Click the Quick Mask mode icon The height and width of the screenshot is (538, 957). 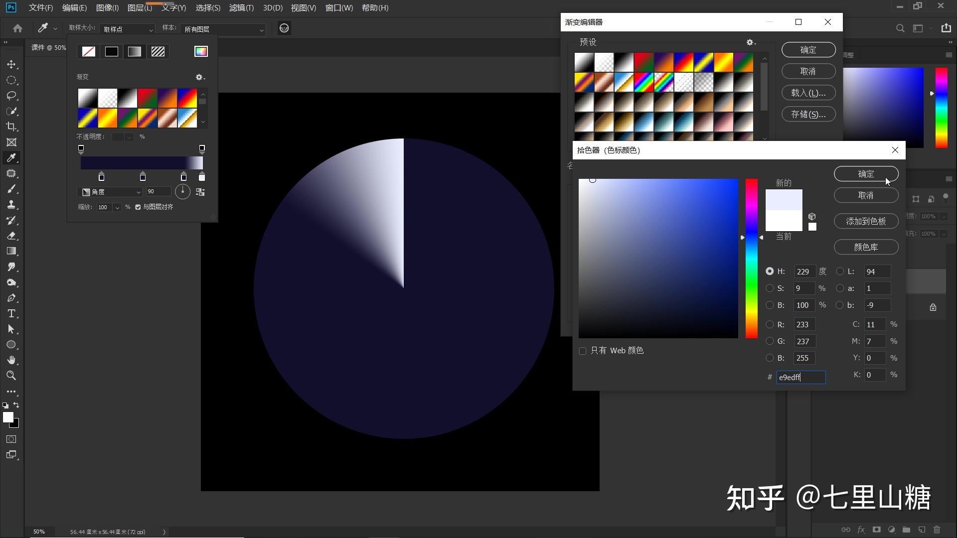[x=11, y=439]
